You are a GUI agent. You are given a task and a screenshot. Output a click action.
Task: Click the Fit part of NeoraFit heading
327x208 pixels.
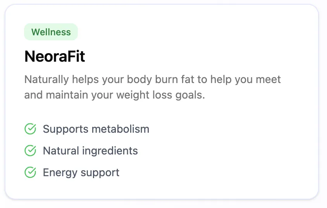[x=77, y=57]
